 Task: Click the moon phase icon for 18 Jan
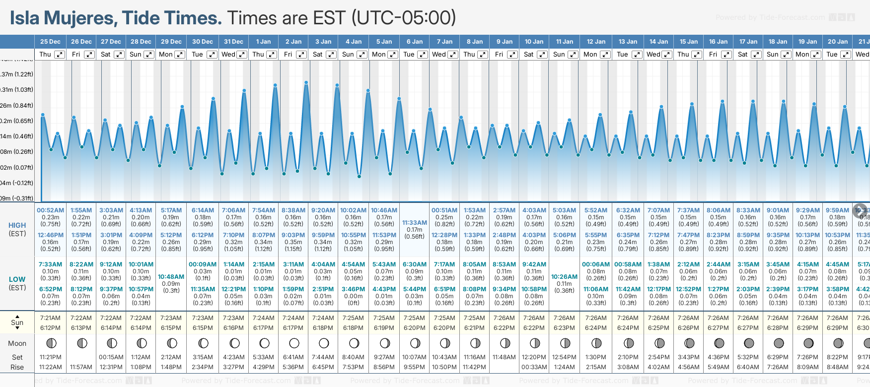click(779, 343)
